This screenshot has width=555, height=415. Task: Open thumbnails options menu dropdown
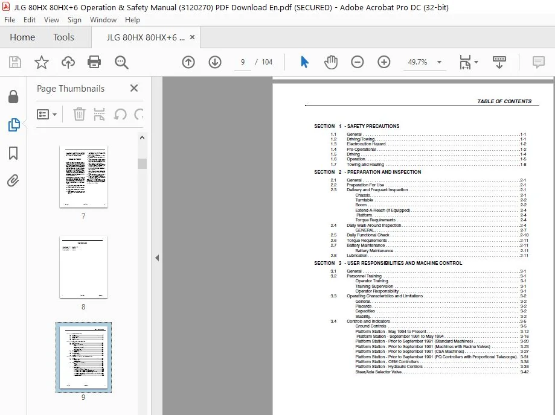point(47,114)
